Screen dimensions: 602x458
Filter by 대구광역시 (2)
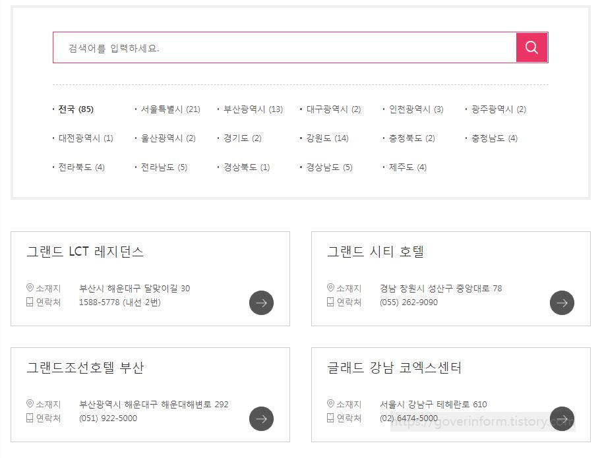point(333,109)
